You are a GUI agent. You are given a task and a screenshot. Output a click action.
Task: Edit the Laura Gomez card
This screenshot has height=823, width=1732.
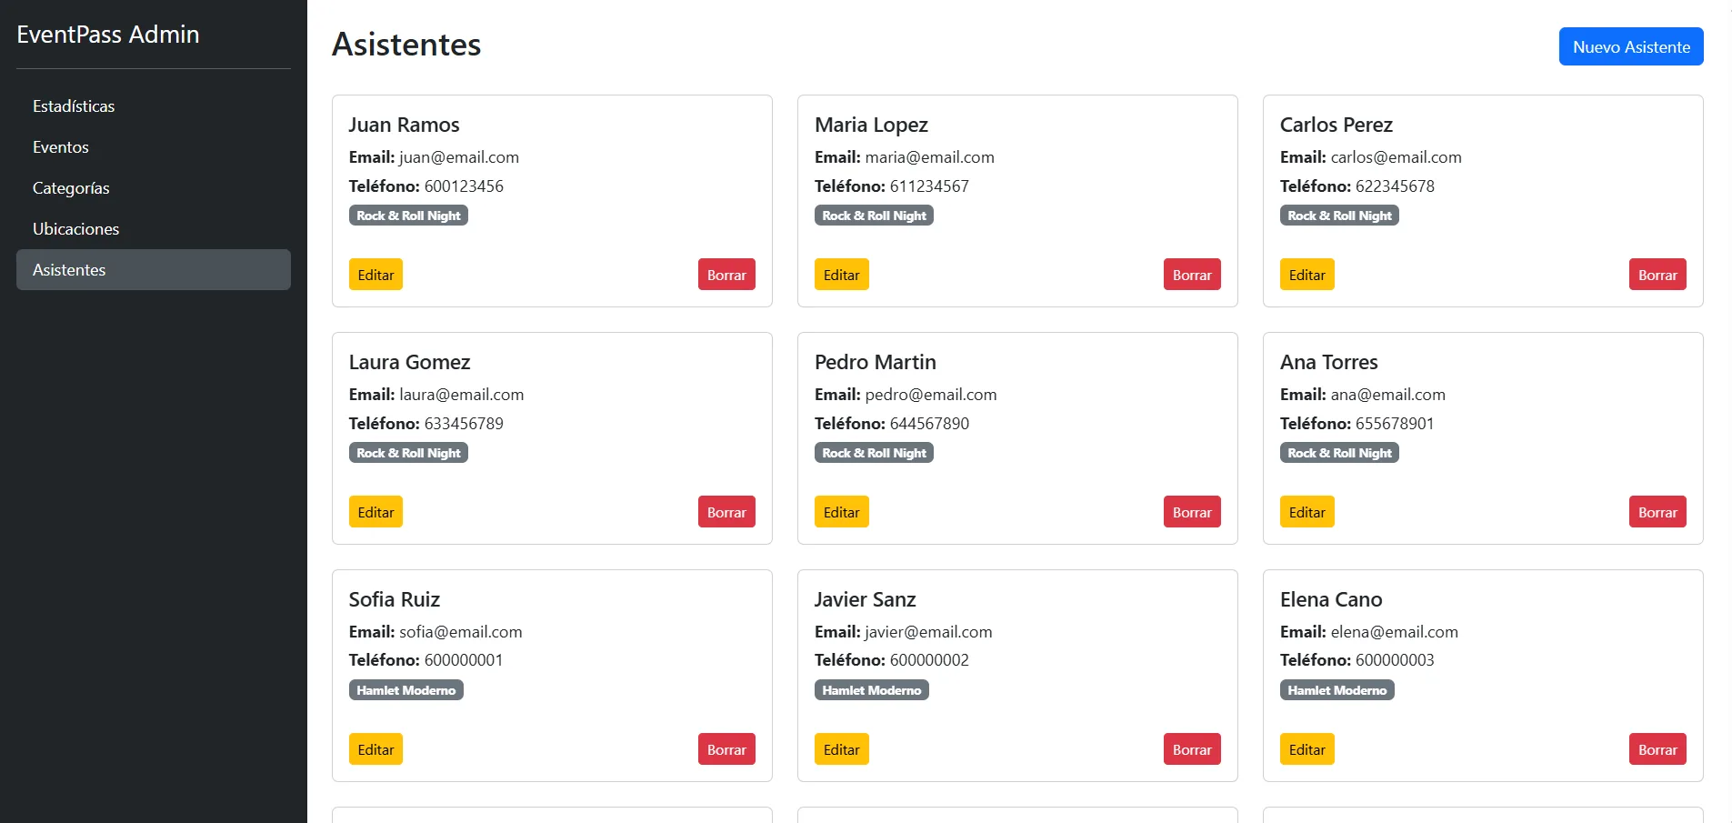coord(375,512)
